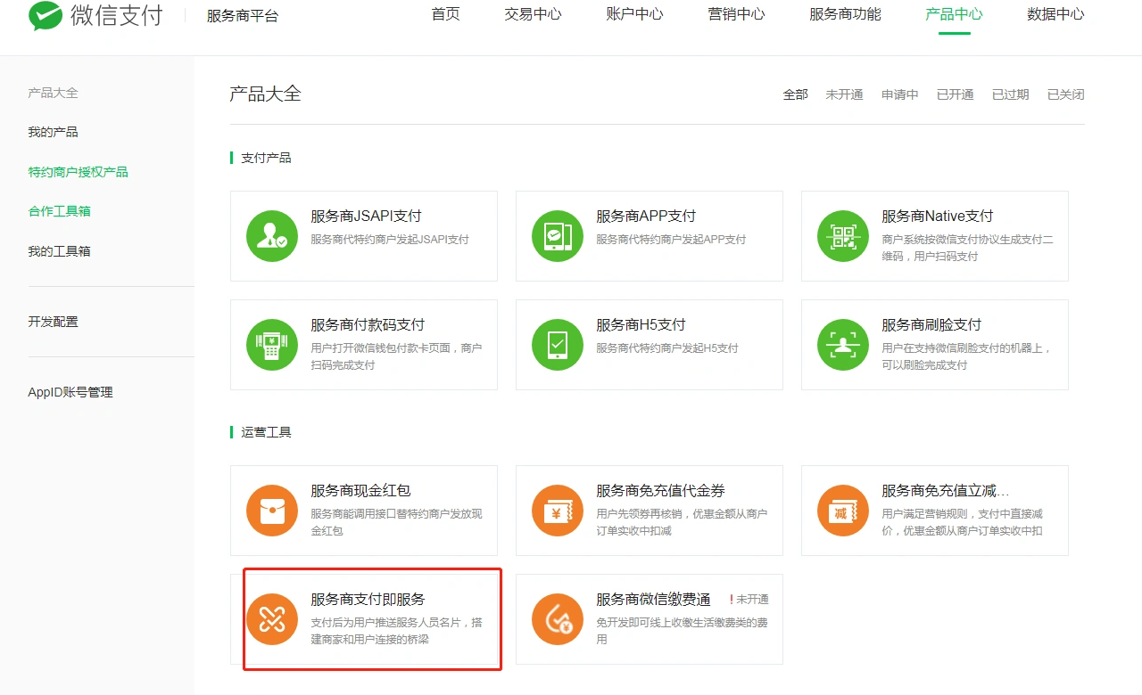Open 营销中心 in top navigation
The width and height of the screenshot is (1142, 695).
tap(736, 14)
